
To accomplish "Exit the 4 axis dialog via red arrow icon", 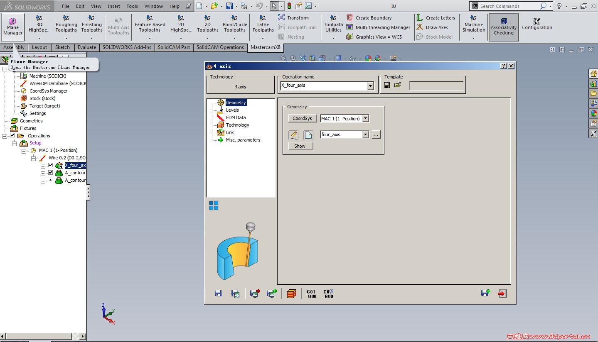I will pos(502,293).
